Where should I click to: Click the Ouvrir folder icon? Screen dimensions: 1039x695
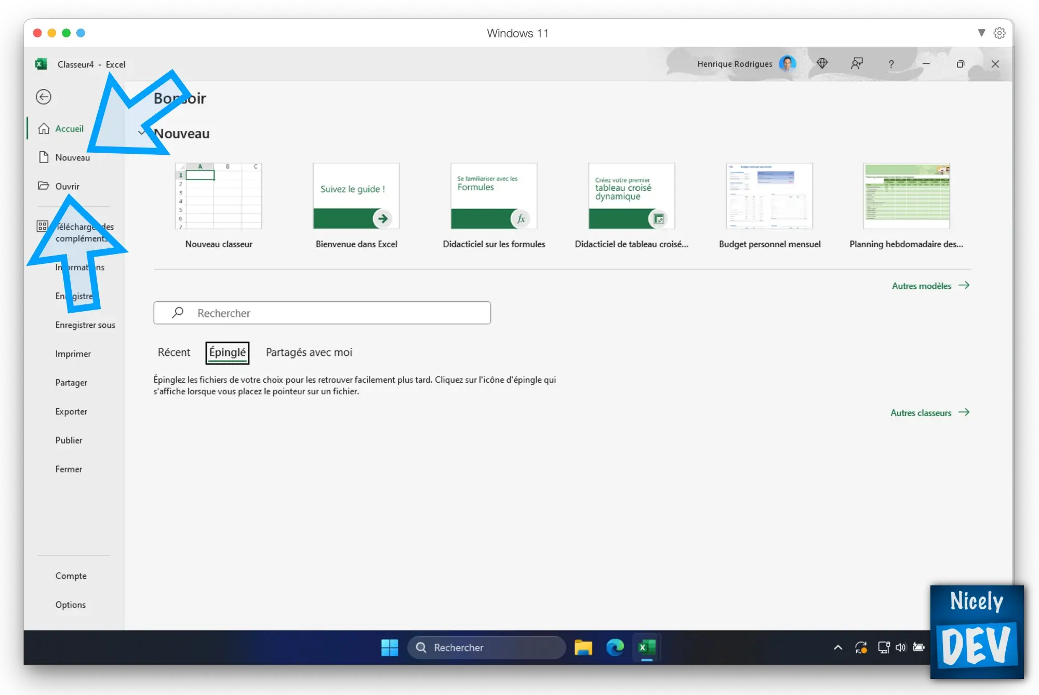pyautogui.click(x=44, y=185)
